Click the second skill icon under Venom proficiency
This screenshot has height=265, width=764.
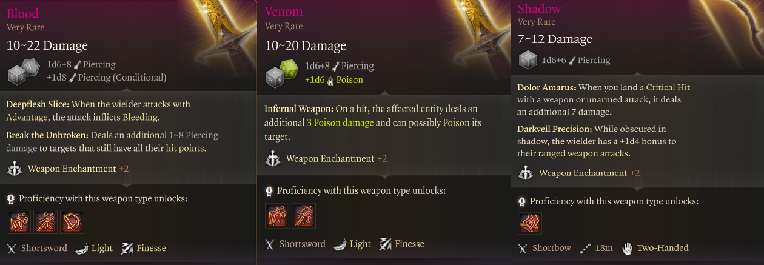pyautogui.click(x=304, y=216)
